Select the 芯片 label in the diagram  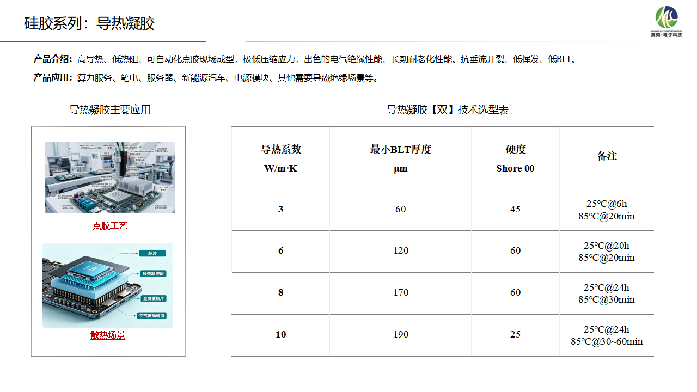coord(152,253)
